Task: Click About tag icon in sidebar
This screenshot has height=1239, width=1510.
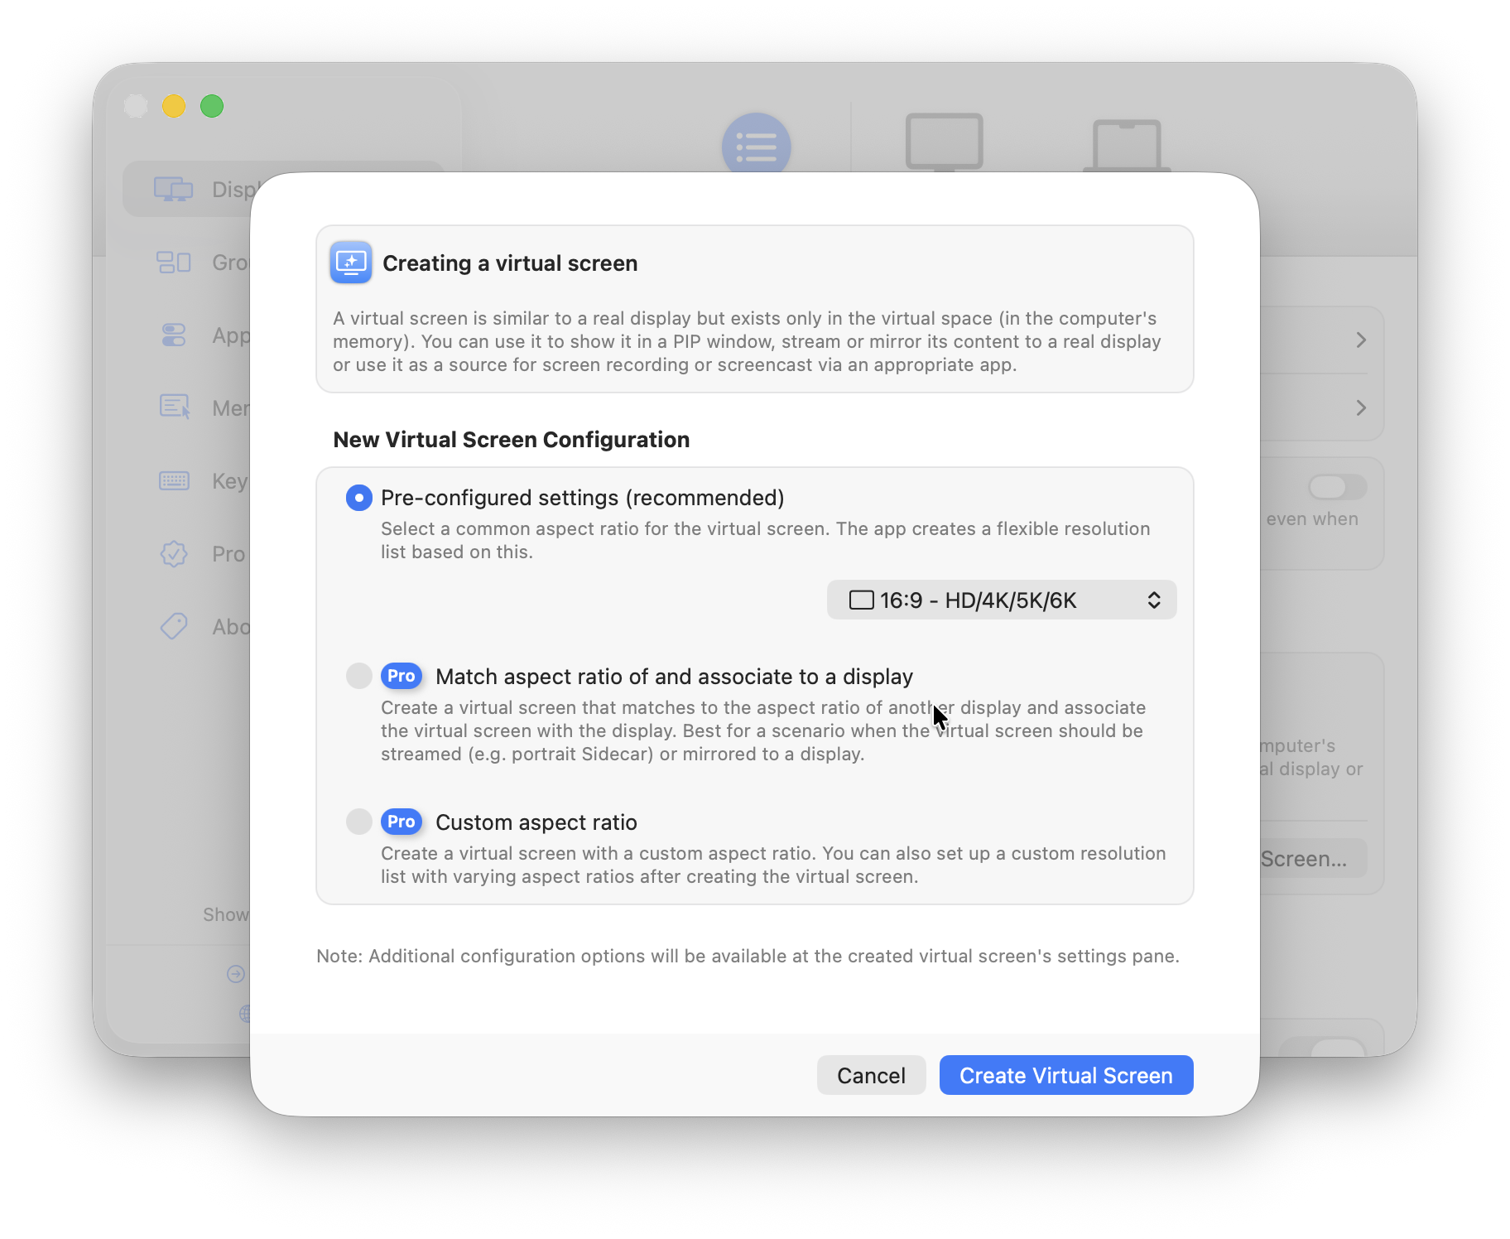Action: 174,626
